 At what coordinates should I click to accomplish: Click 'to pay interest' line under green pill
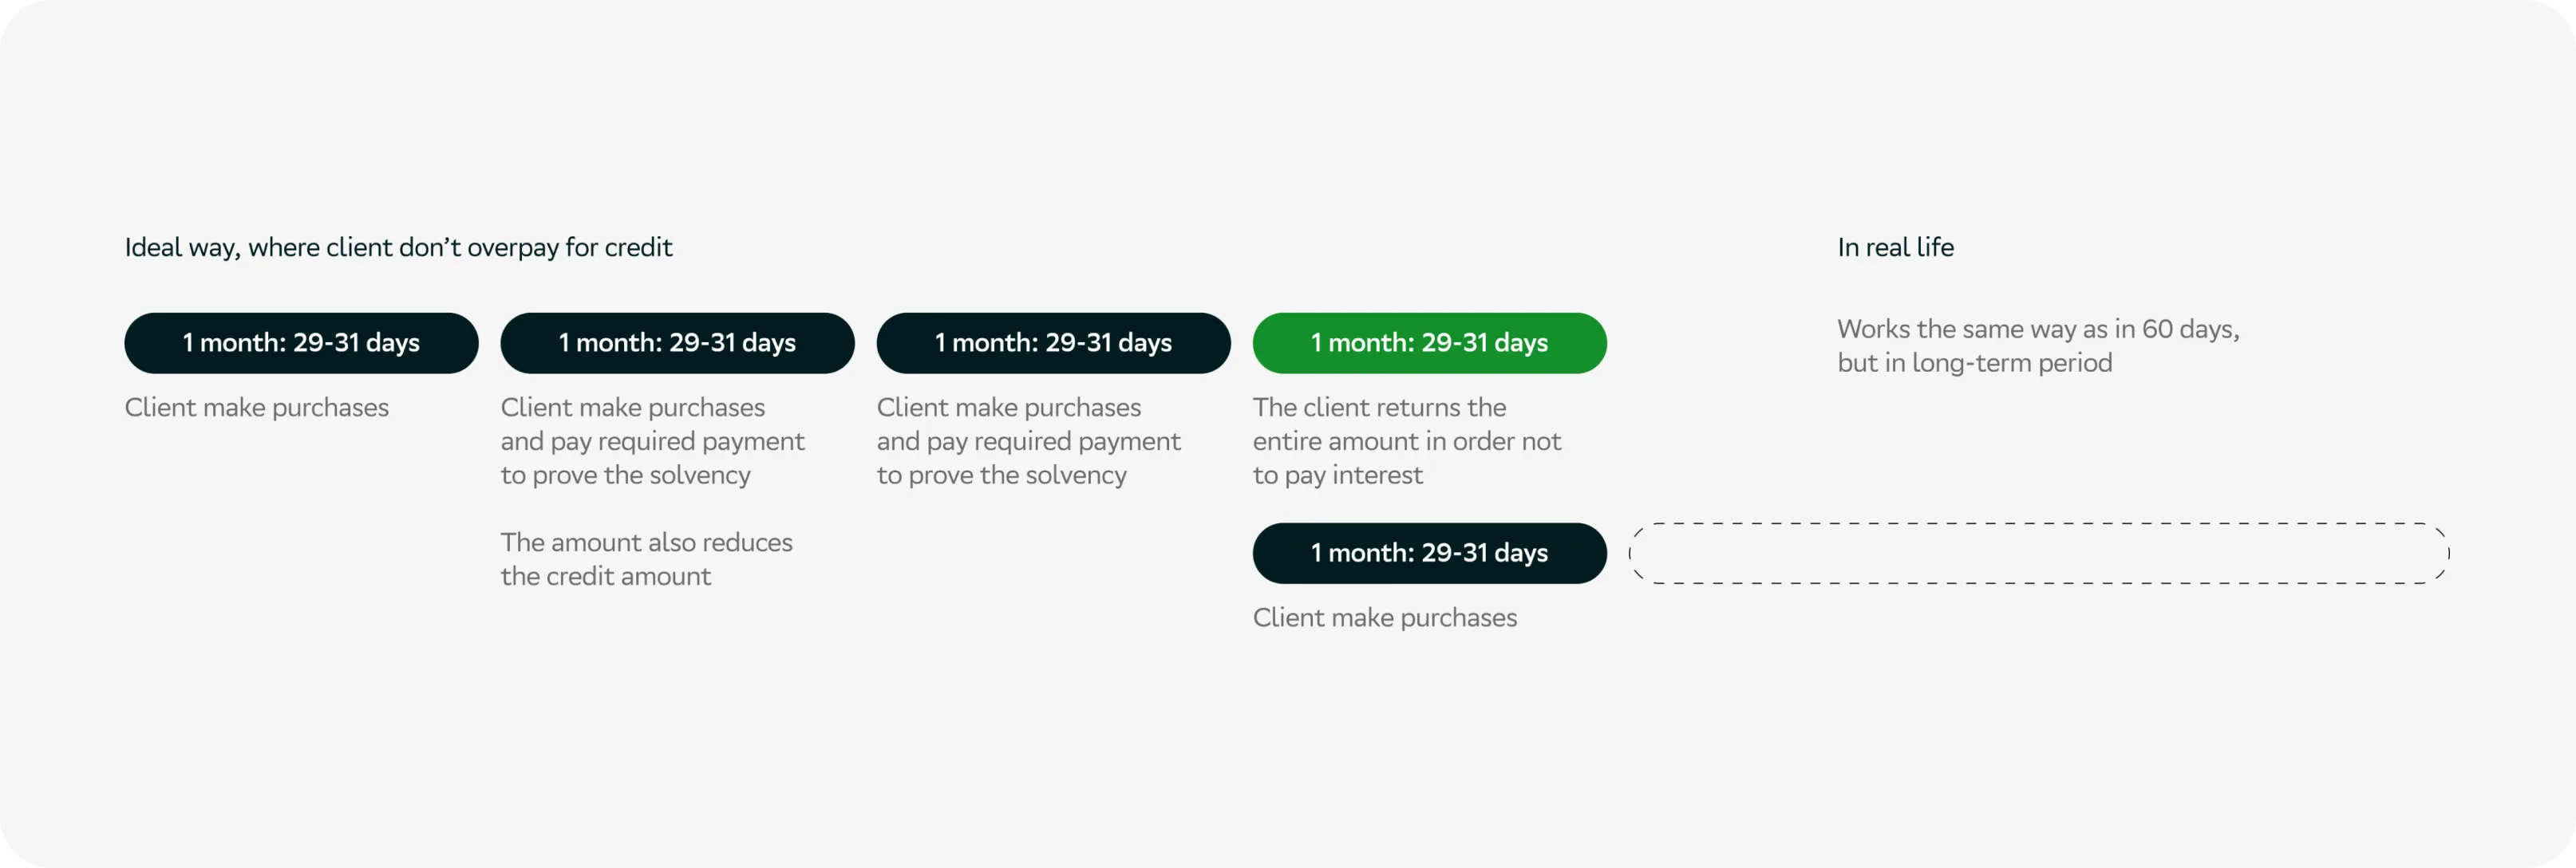point(1337,475)
